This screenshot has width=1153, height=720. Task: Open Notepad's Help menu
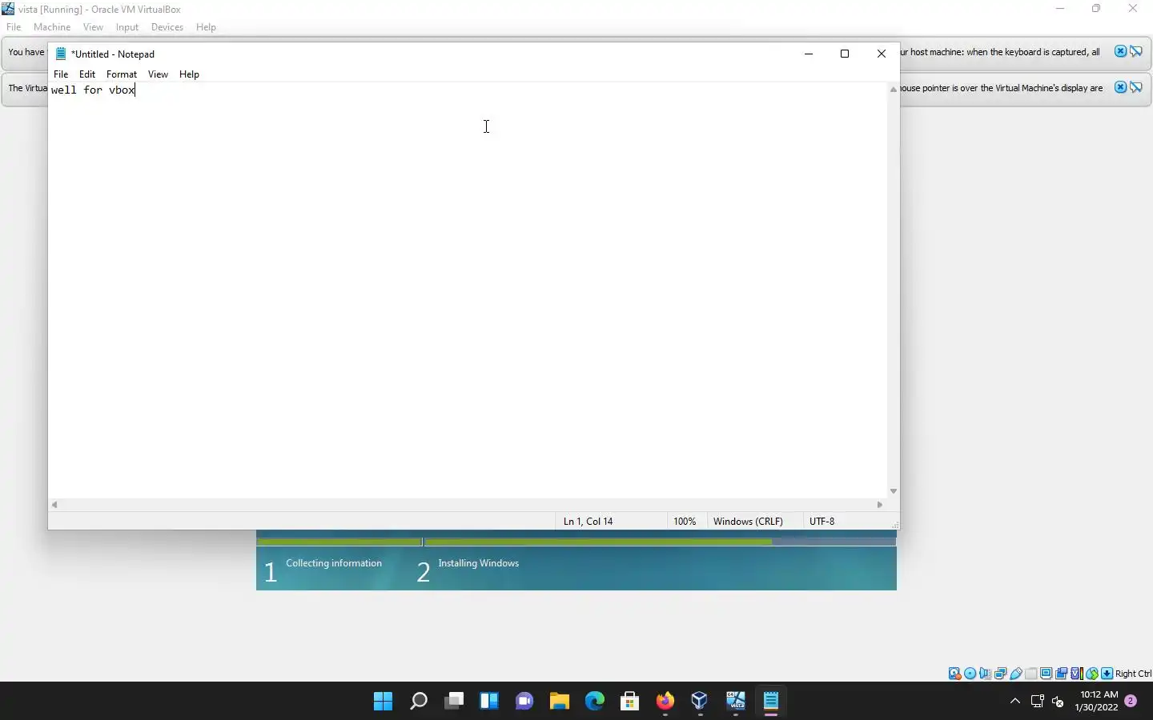(x=189, y=74)
